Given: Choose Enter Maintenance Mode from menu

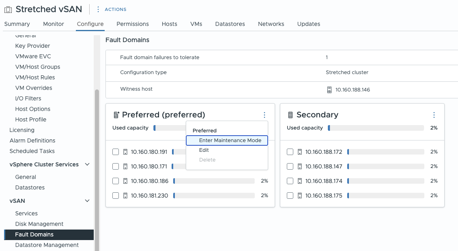Looking at the screenshot, I should (227, 140).
